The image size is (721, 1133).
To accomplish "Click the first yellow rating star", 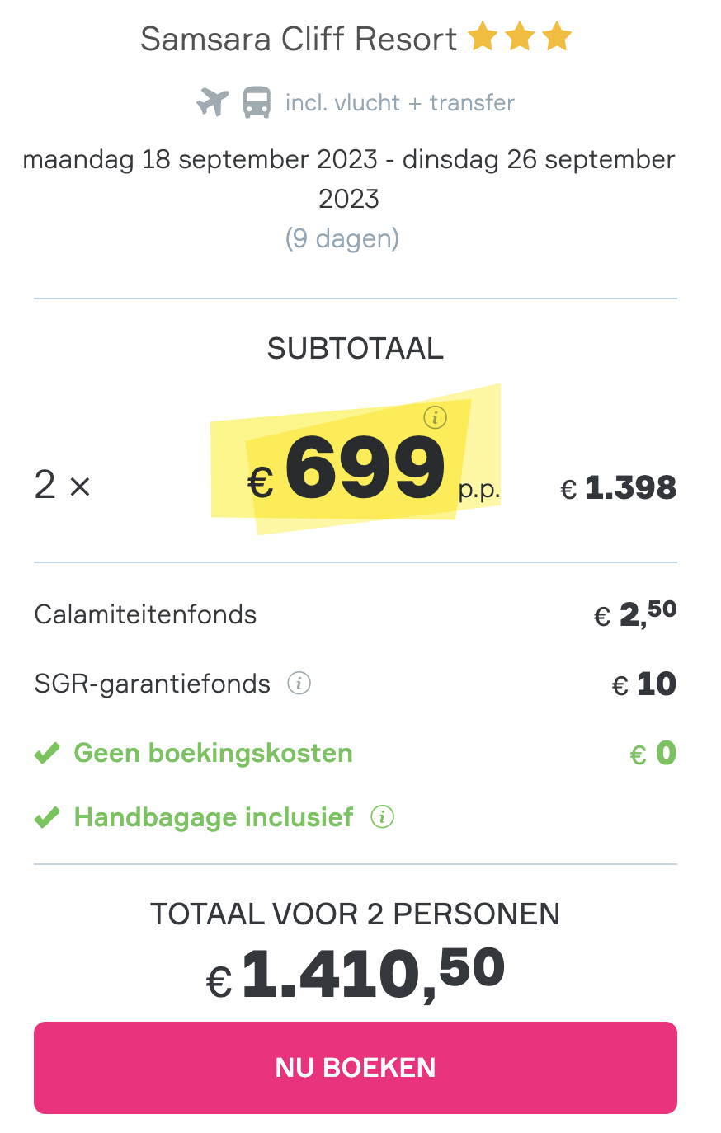I will [483, 37].
